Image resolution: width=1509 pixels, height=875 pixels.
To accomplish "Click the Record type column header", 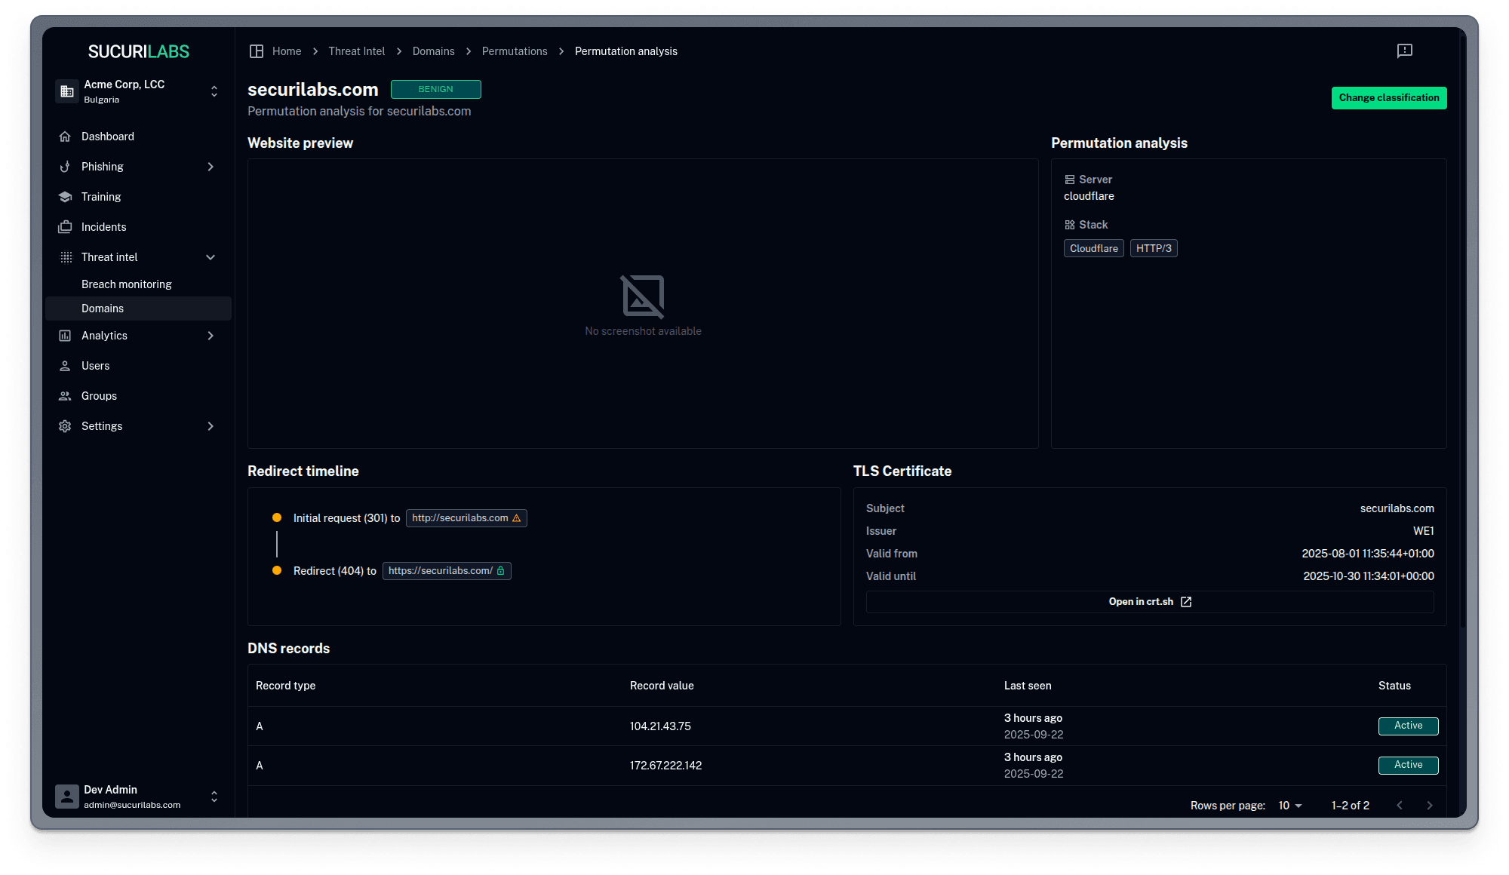I will pyautogui.click(x=285, y=686).
